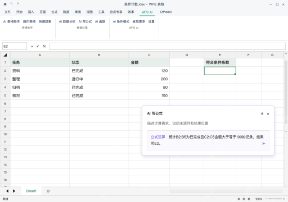Click the 公式运算 tag in prompt
Screen dimensions: 288x202
(157, 137)
